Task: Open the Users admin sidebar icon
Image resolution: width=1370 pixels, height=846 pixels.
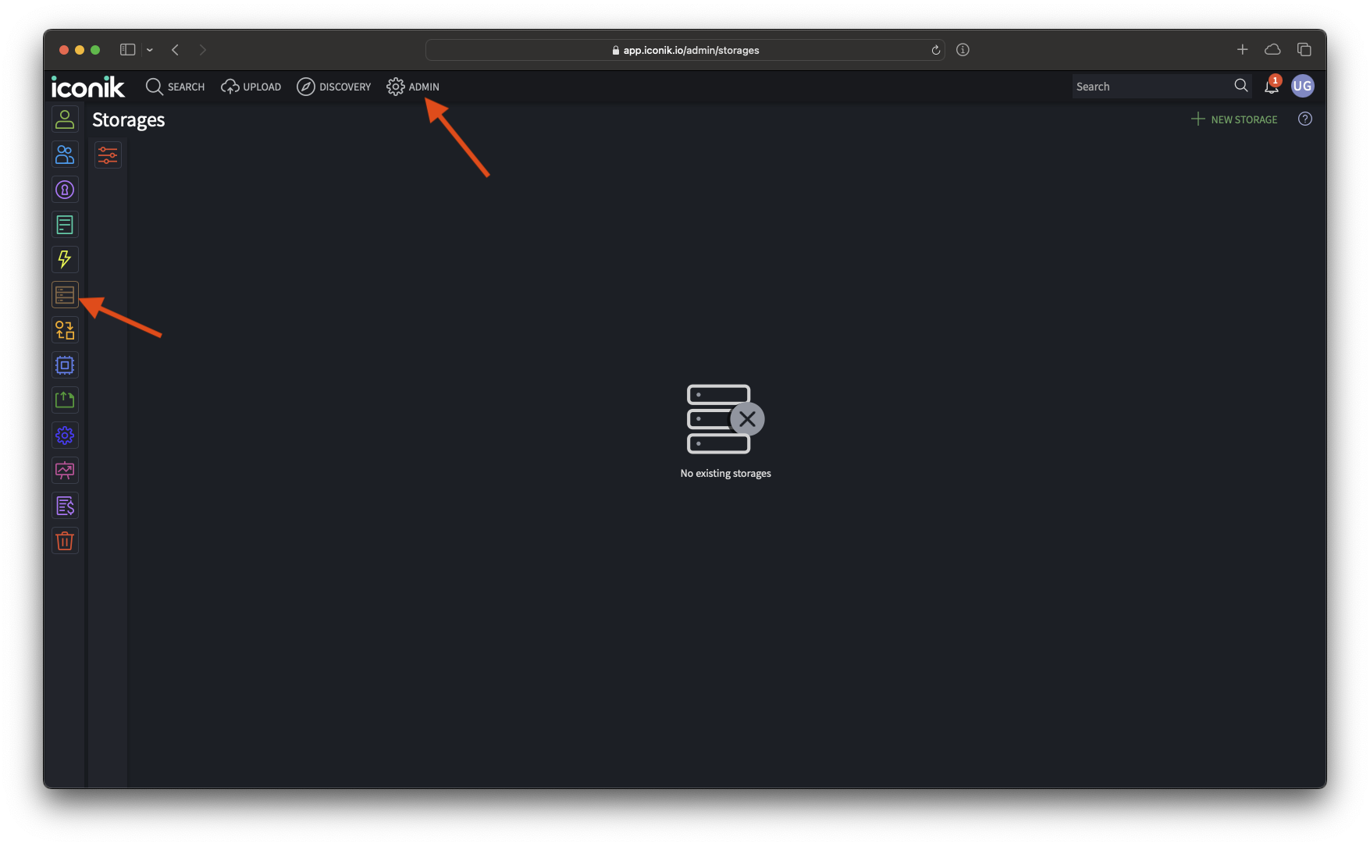Action: pyautogui.click(x=65, y=119)
